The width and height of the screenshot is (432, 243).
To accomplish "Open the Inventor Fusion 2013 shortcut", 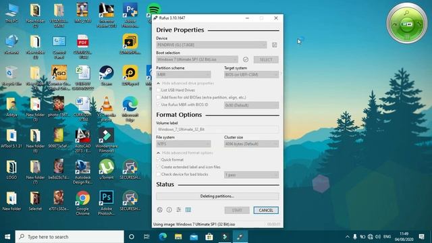I will tap(107, 16).
